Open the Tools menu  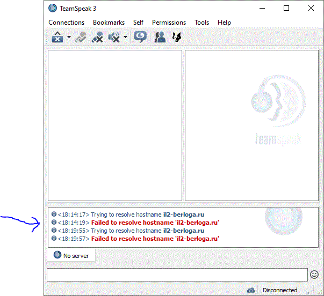tap(201, 23)
